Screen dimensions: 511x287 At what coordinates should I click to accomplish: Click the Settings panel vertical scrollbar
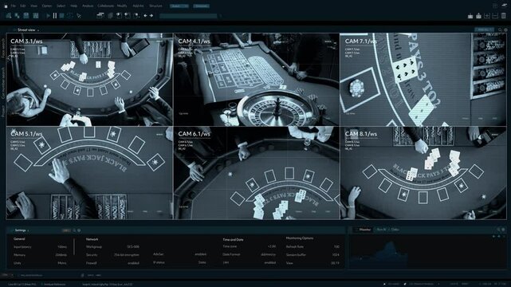click(74, 246)
